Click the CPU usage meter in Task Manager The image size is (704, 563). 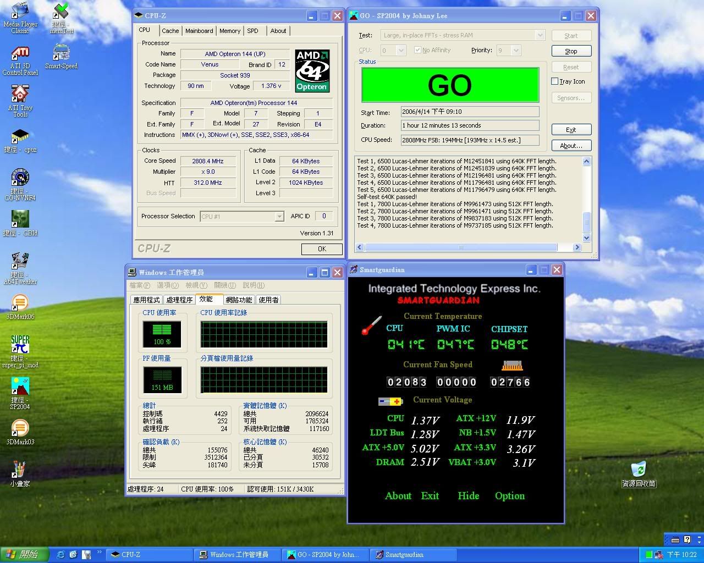coord(162,334)
